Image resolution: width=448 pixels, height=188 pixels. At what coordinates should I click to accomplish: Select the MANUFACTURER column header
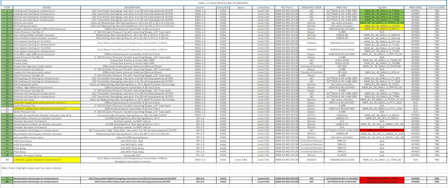tap(311, 7)
